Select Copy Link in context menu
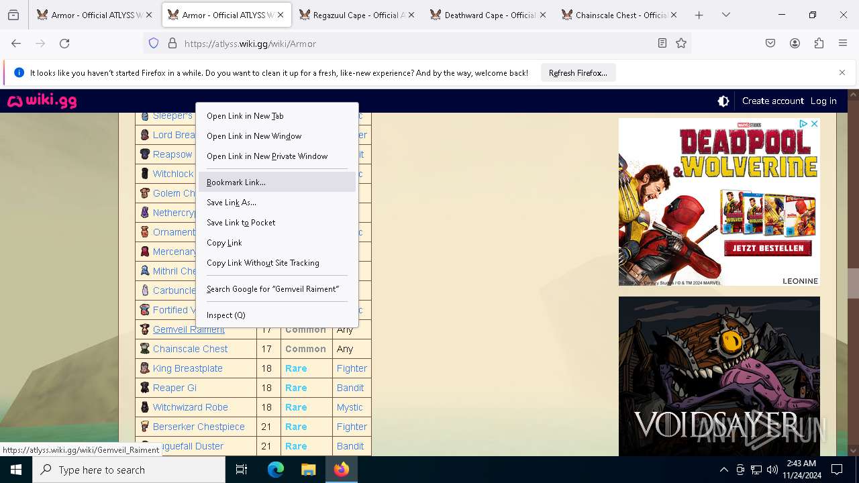The image size is (859, 483). pyautogui.click(x=277, y=243)
